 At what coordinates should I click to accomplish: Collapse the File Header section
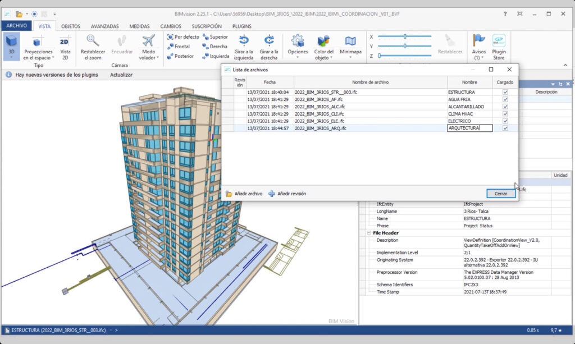[369, 233]
